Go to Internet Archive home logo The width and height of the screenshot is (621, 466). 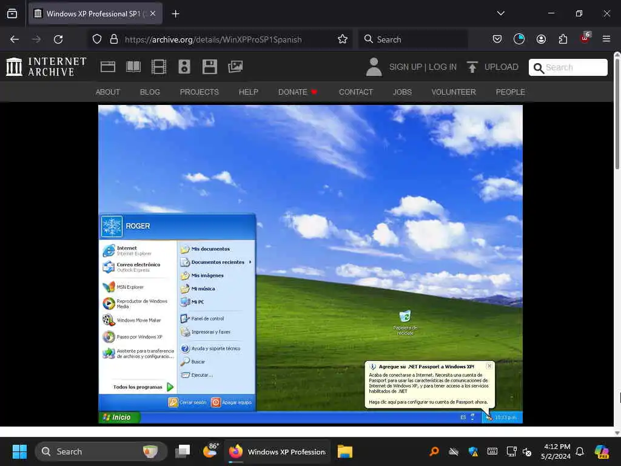pyautogui.click(x=46, y=67)
